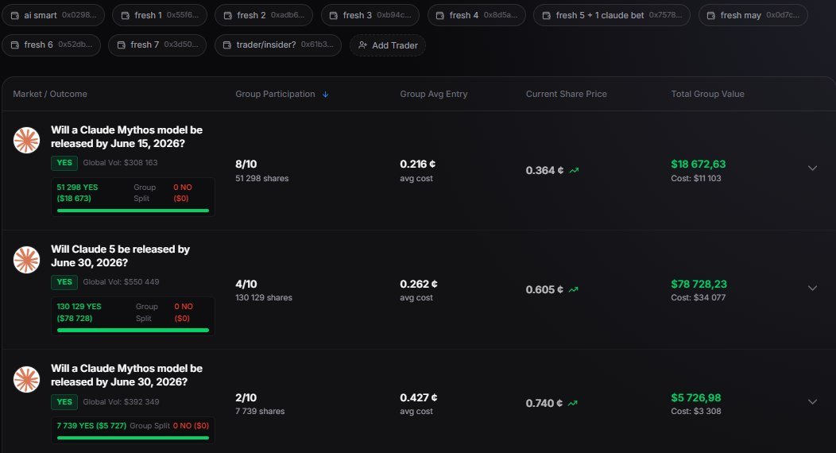Open 'fresh 5 + 1 claude bet' trader
Viewport: 836px width, 453px height.
612,15
